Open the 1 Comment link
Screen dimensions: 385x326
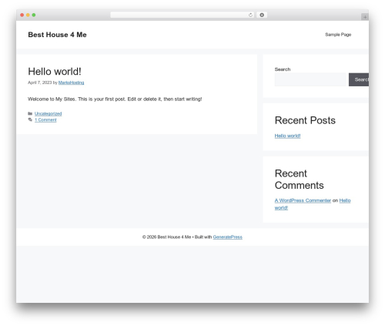click(x=45, y=119)
